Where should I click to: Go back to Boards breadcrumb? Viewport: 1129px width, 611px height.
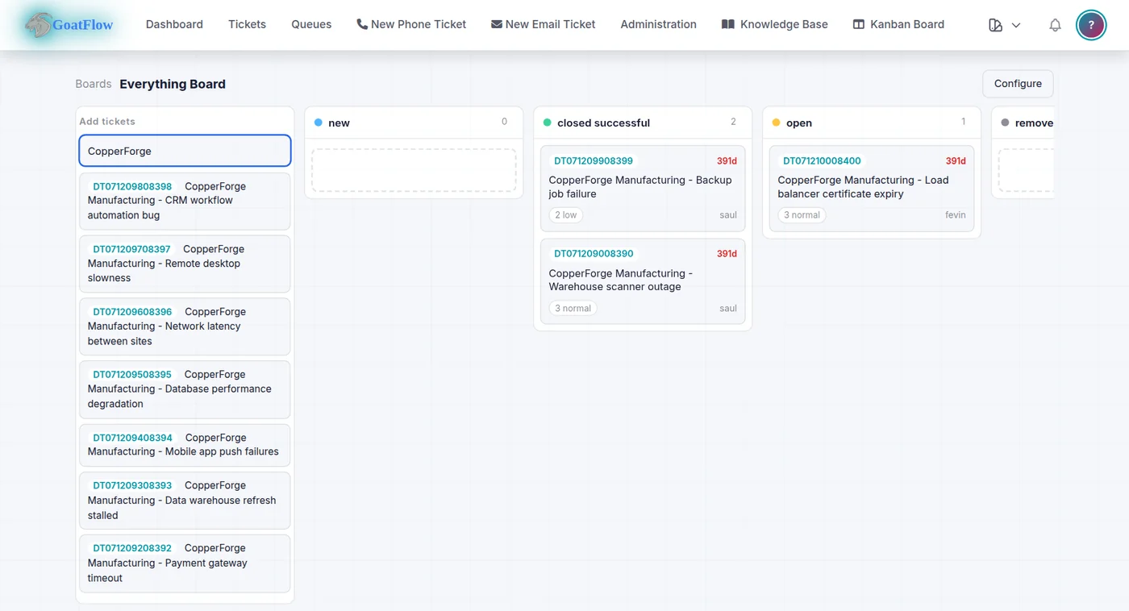point(93,84)
